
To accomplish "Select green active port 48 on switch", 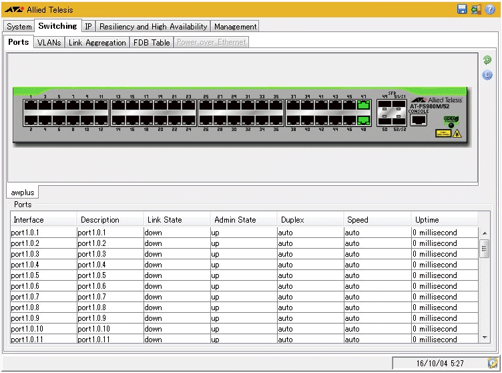I will 363,120.
